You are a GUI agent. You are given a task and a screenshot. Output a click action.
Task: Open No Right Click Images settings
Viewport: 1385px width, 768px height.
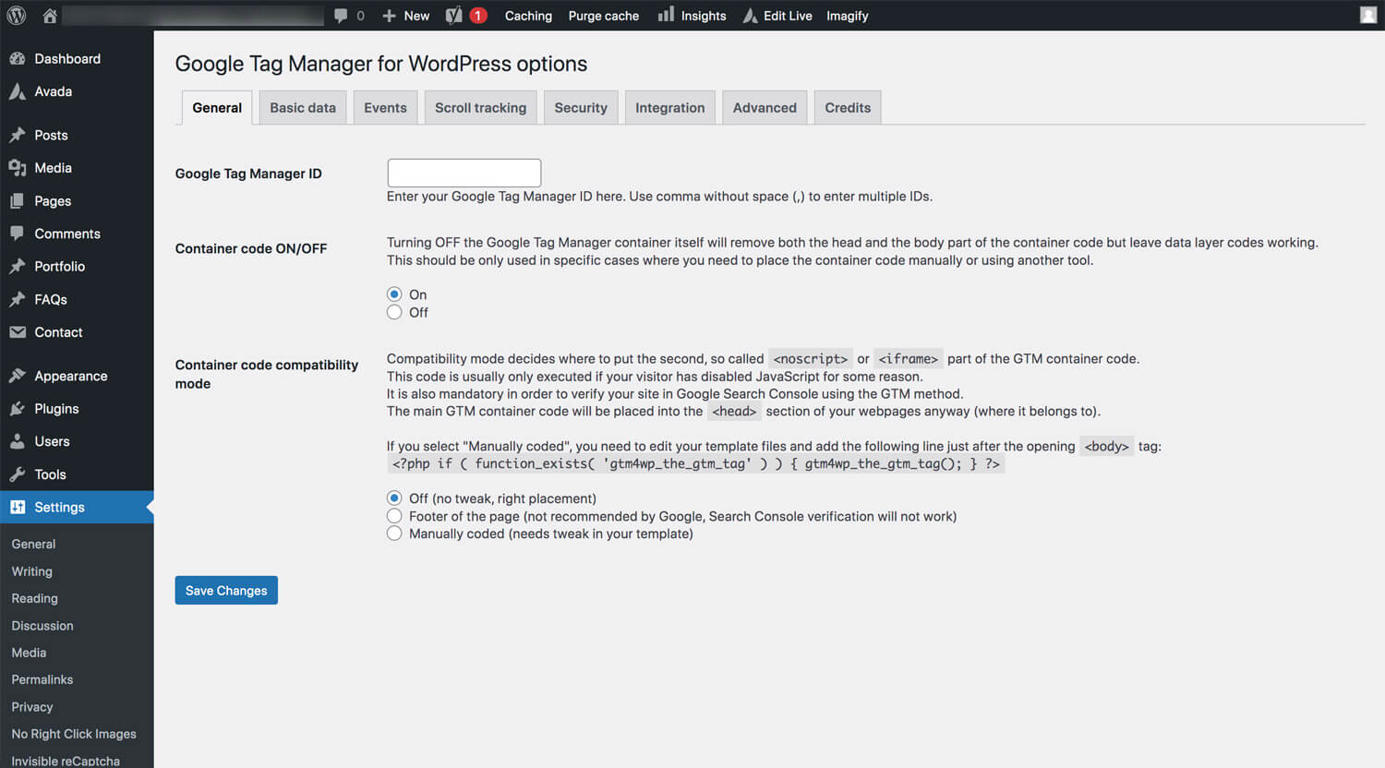[x=74, y=734]
